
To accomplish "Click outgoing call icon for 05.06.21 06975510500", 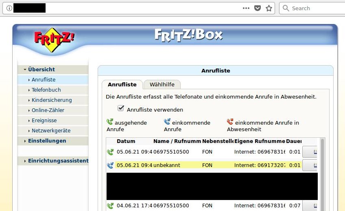I will click(110, 152).
